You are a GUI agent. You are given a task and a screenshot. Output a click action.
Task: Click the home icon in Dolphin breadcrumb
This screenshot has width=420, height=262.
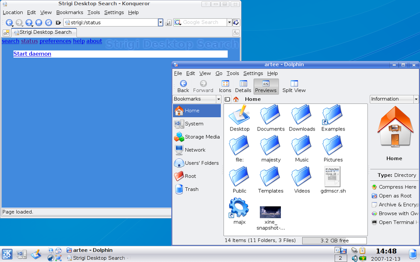click(x=236, y=99)
